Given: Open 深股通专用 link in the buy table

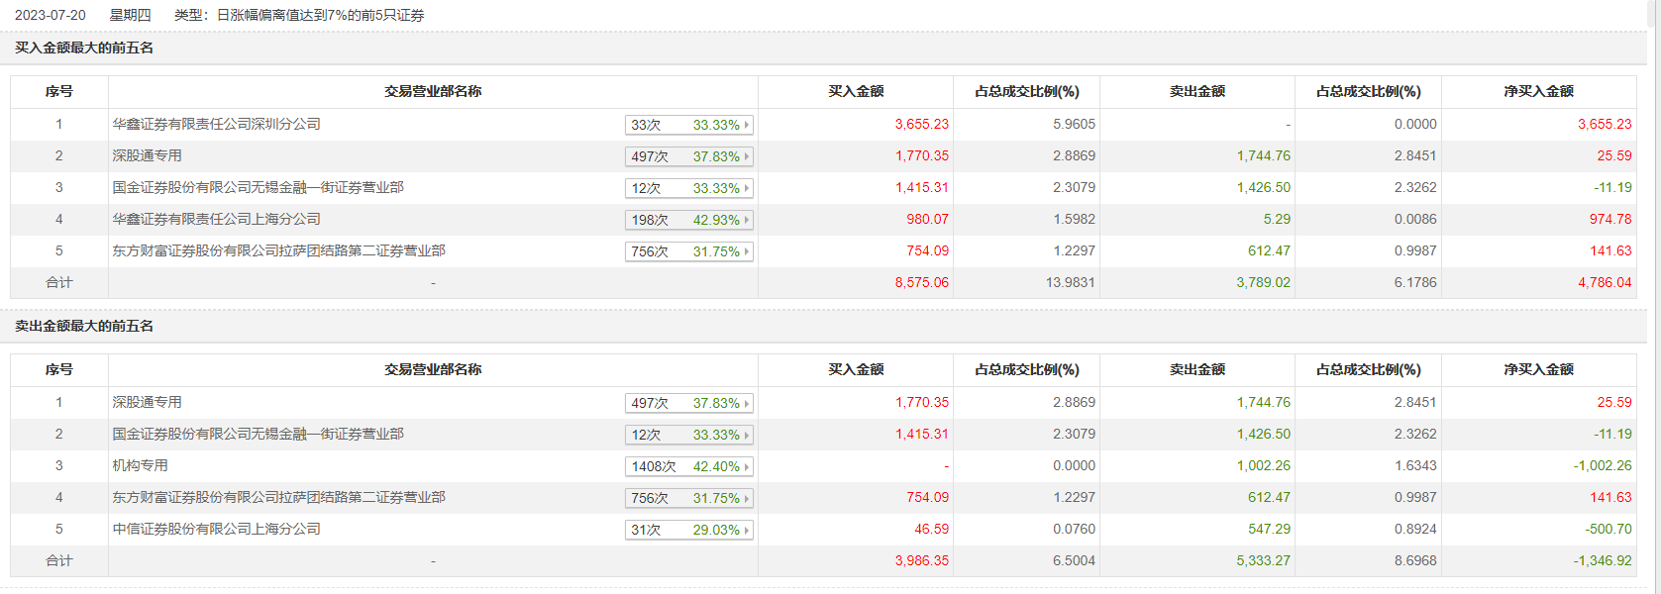Looking at the screenshot, I should pyautogui.click(x=147, y=155).
